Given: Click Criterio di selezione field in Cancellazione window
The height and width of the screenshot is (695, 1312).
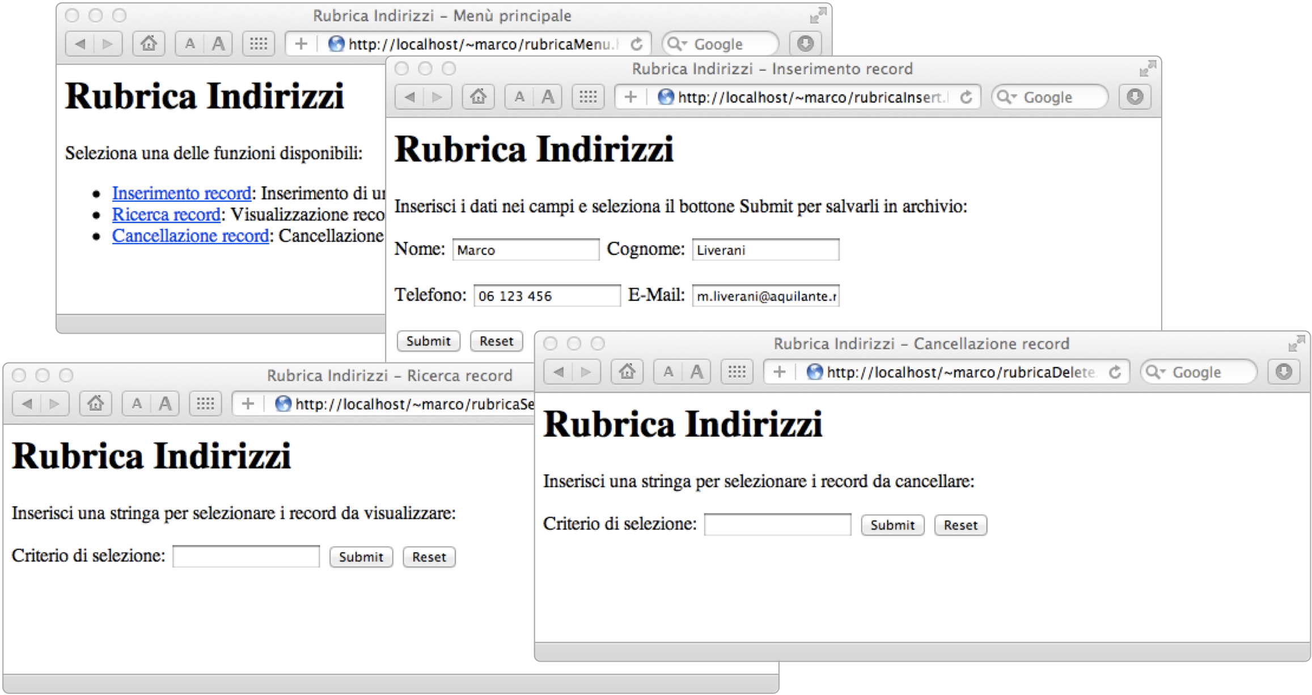Looking at the screenshot, I should tap(777, 525).
